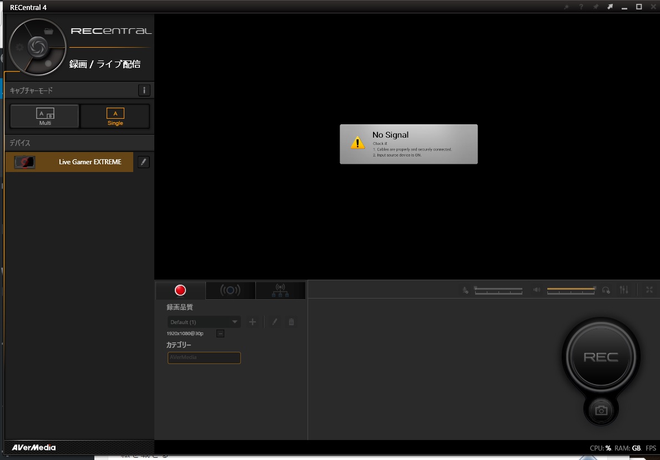This screenshot has height=460, width=660.
Task: Expand the Default (1) quality dropdown
Action: (204, 322)
